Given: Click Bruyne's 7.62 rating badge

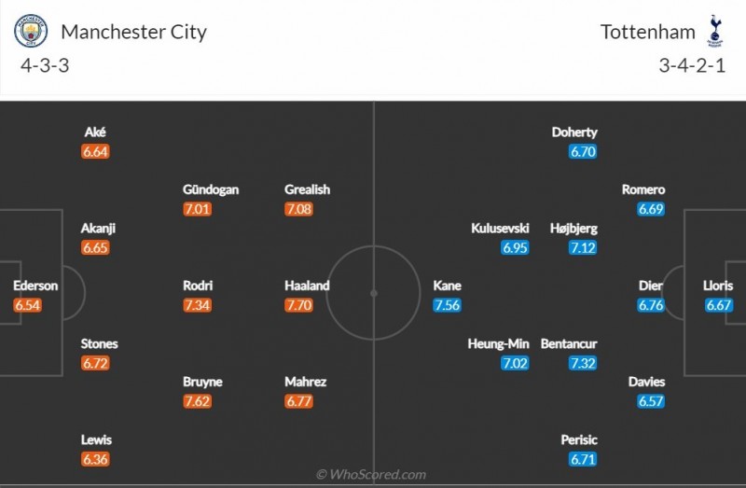Looking at the screenshot, I should point(197,402).
